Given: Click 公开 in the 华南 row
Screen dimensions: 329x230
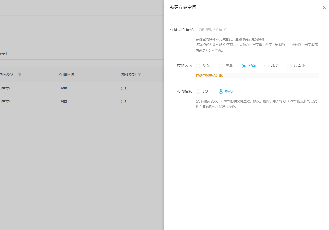Looking at the screenshot, I should [124, 101].
